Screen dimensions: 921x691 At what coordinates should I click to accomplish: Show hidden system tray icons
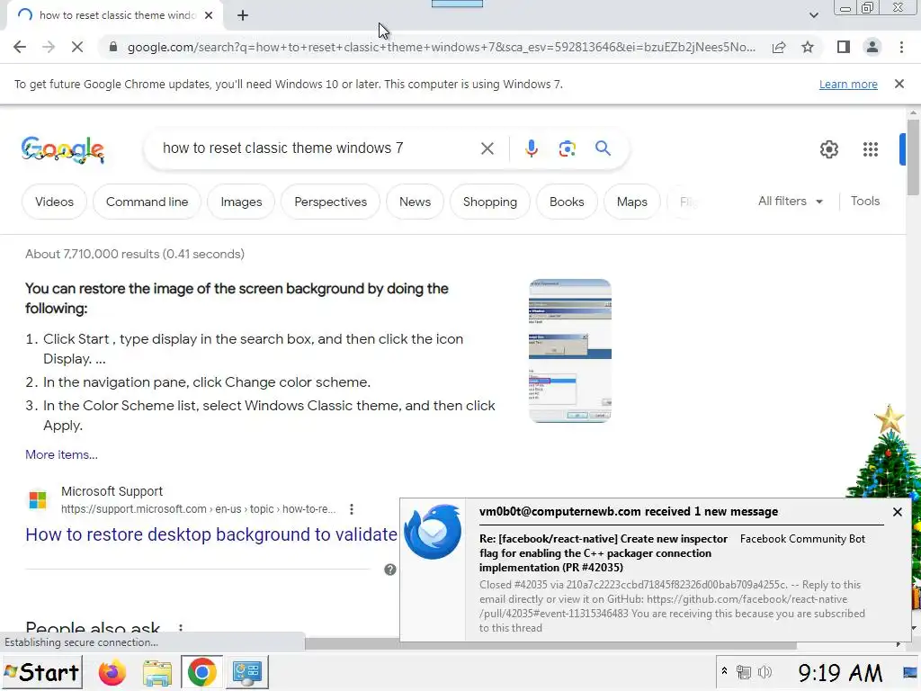tap(724, 671)
